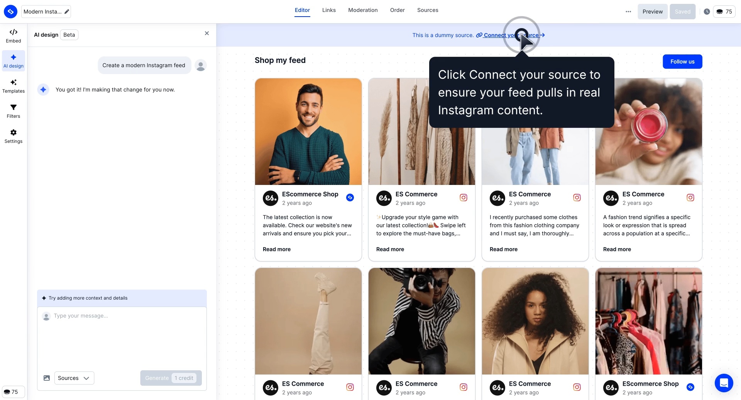Click the AI sparkle avatar in chat reply
The height and width of the screenshot is (400, 741).
[x=43, y=90]
